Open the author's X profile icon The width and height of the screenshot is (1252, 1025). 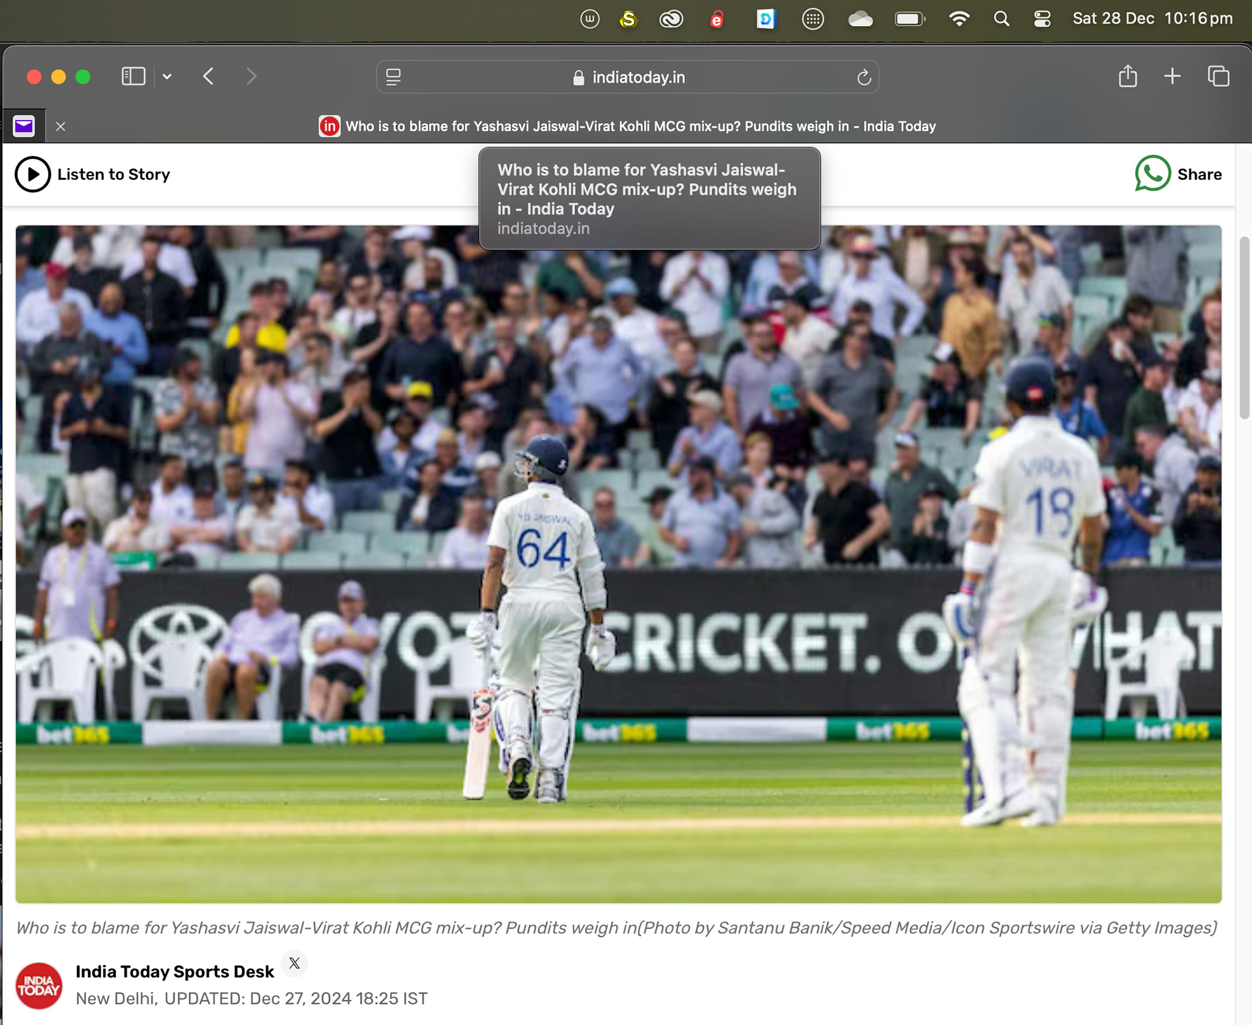295,963
